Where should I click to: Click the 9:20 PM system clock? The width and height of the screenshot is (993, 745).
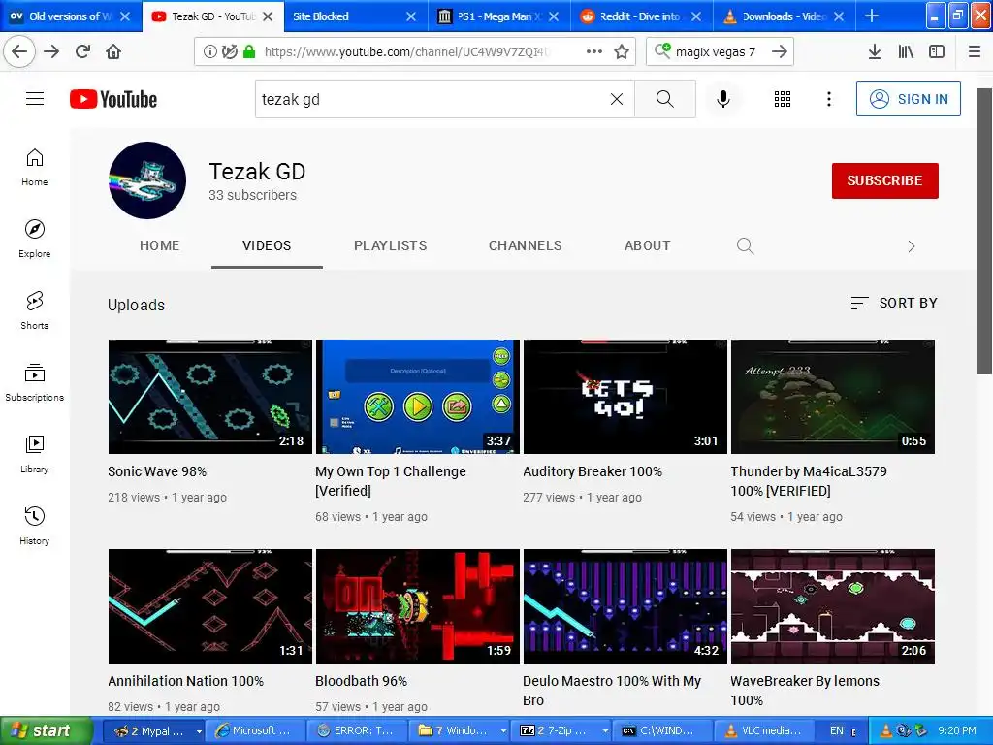click(x=957, y=731)
